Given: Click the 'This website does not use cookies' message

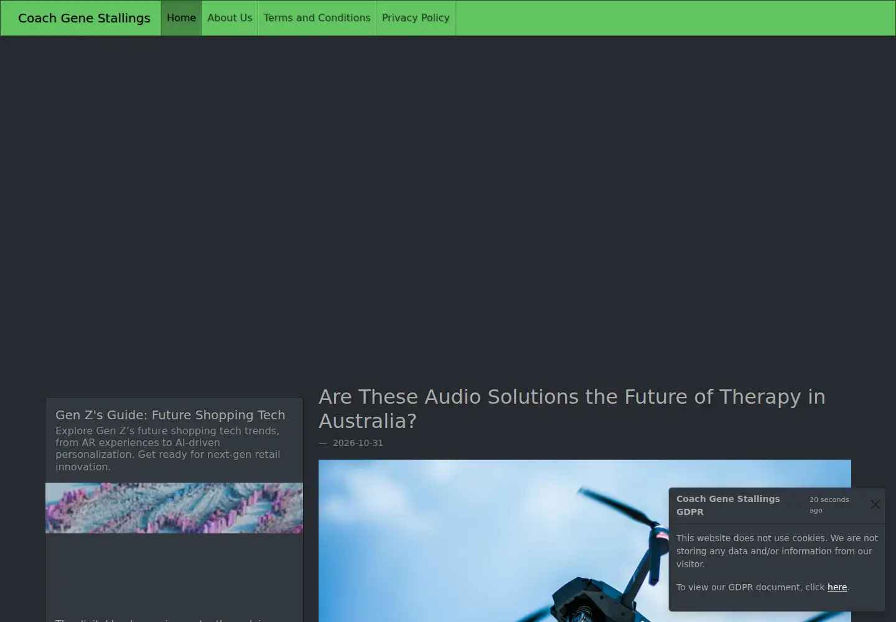Looking at the screenshot, I should point(777,551).
